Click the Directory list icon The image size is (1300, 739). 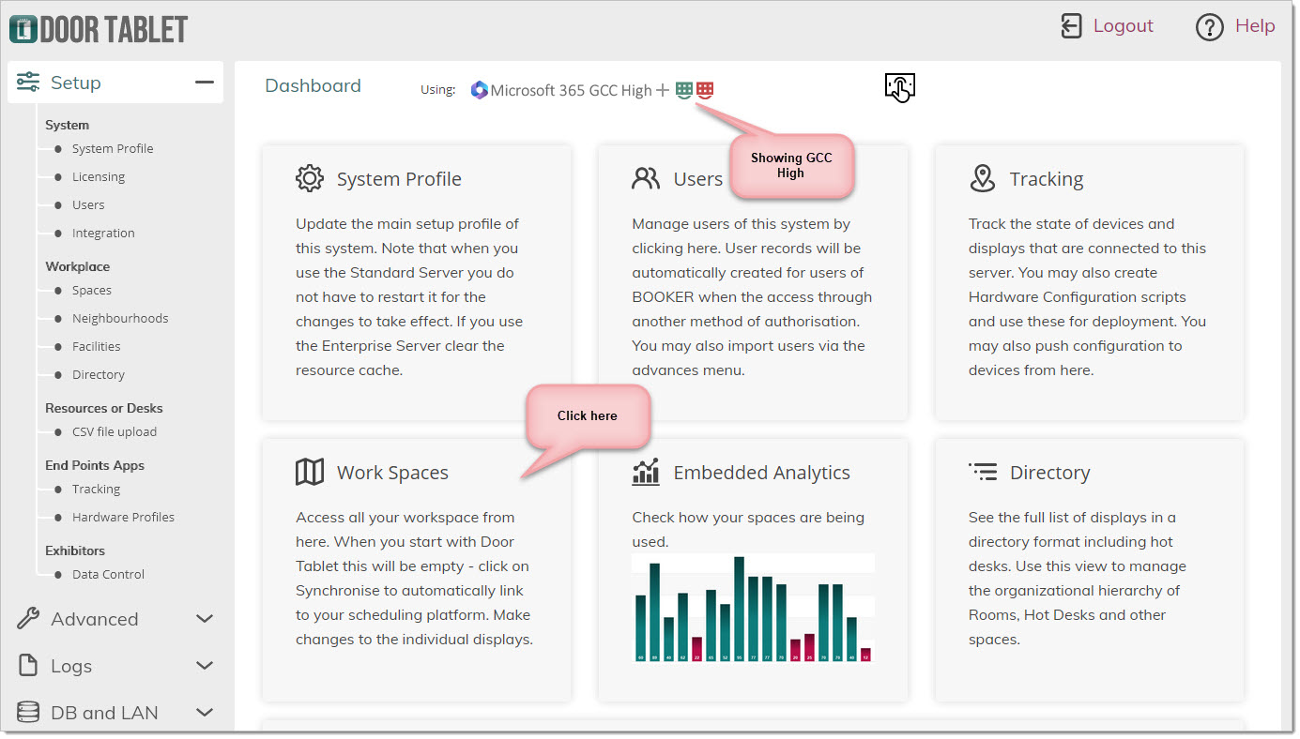coord(983,471)
